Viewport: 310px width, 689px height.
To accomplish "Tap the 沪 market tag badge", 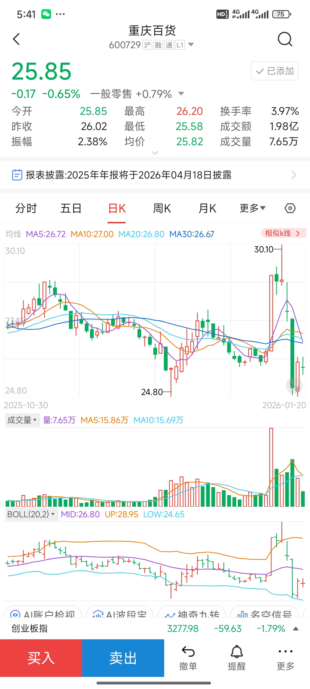I will tap(147, 45).
